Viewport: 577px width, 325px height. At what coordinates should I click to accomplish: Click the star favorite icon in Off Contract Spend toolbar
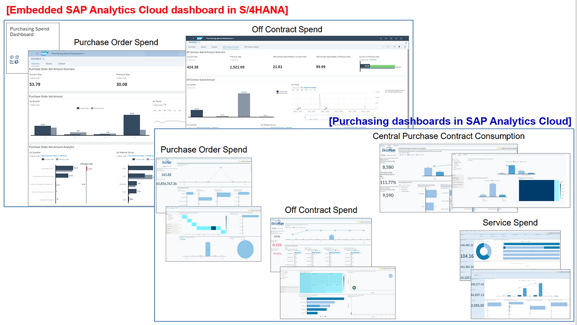(405, 47)
